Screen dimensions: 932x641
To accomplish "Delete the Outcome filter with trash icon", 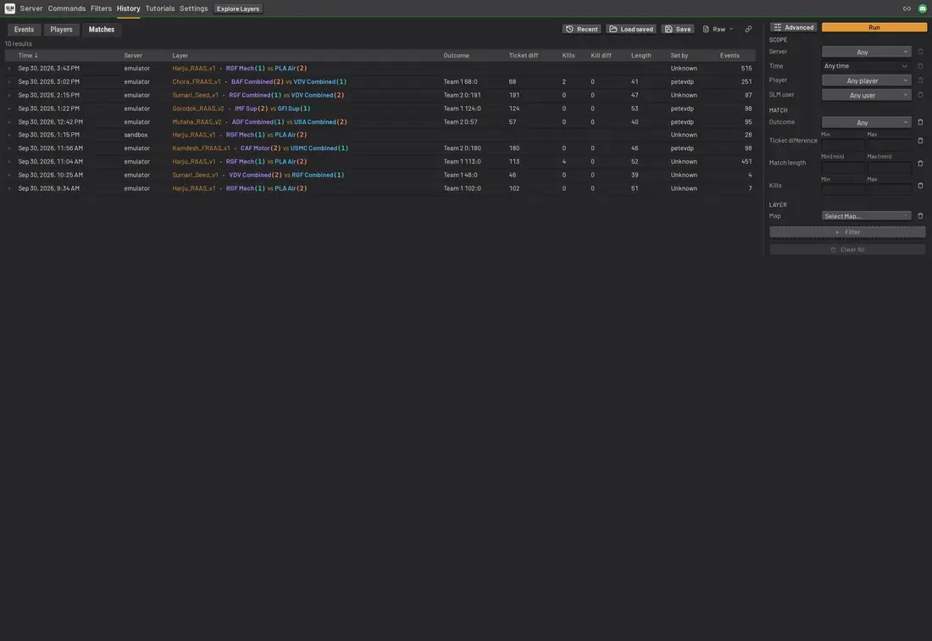I will (920, 122).
